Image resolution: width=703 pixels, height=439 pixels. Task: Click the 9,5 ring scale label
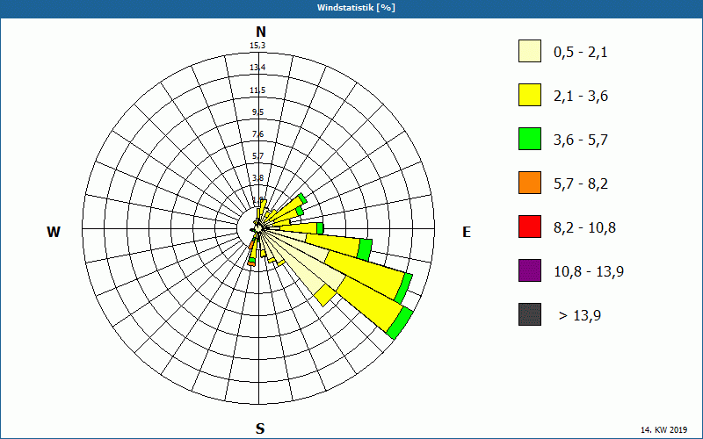point(257,112)
